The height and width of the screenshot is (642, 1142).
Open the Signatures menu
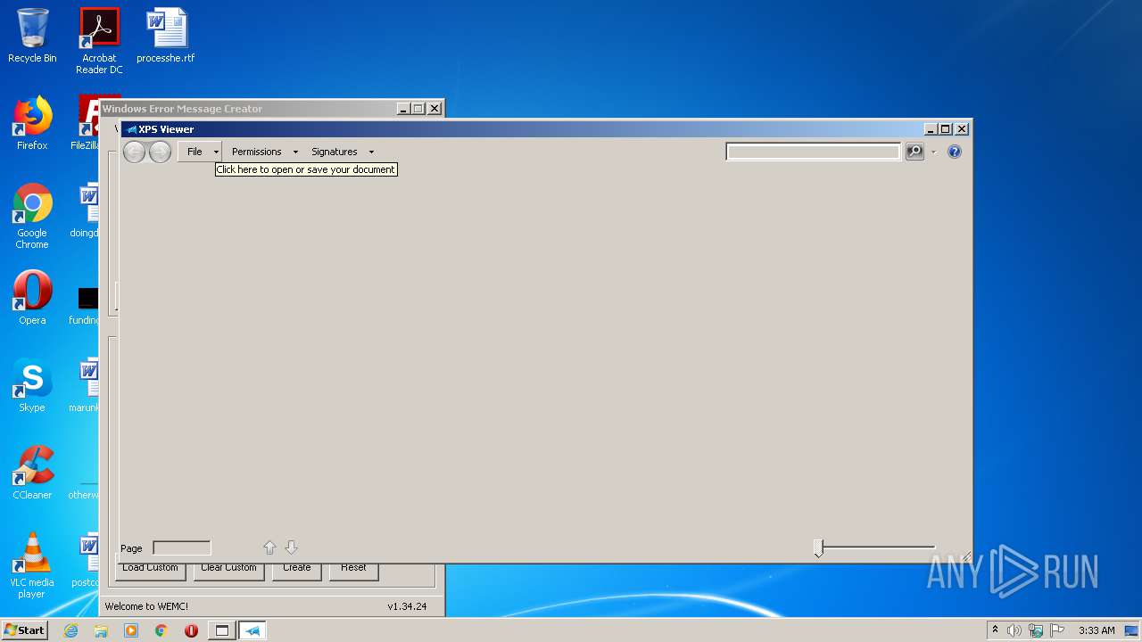(335, 152)
